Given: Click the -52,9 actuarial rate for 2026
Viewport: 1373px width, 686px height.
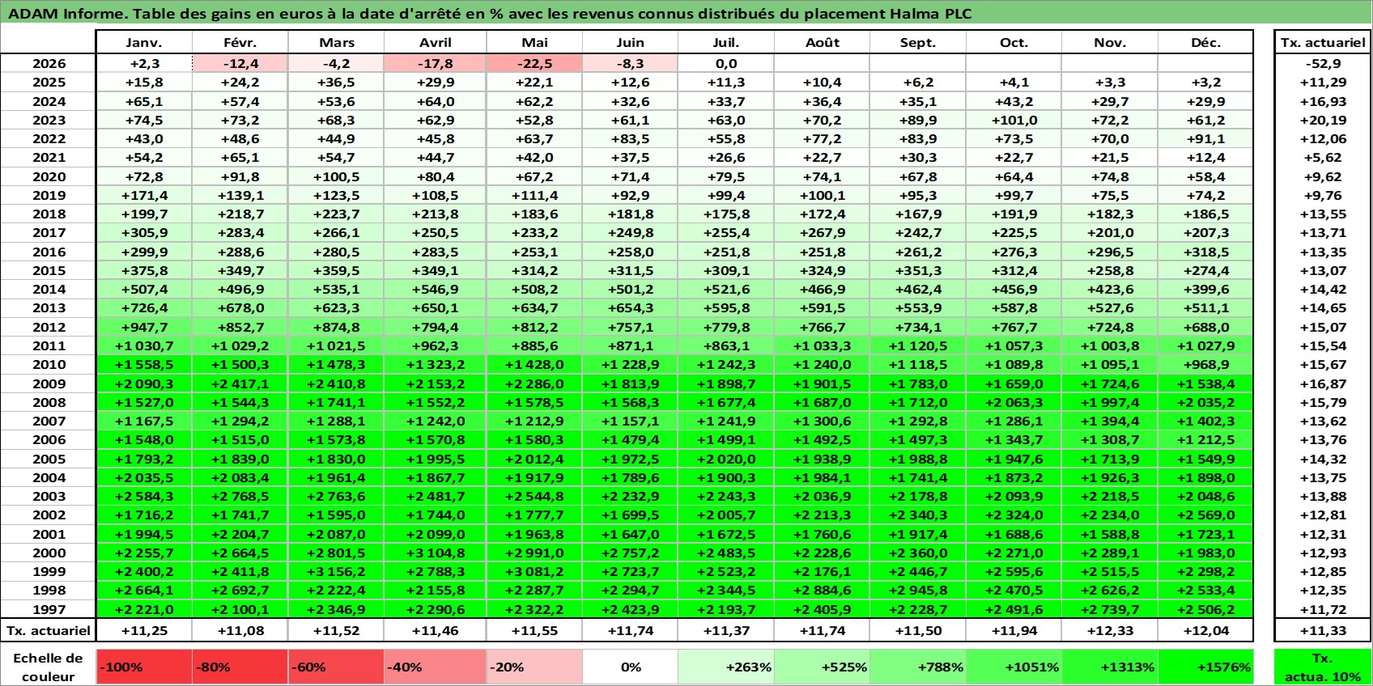Looking at the screenshot, I should tap(1323, 64).
